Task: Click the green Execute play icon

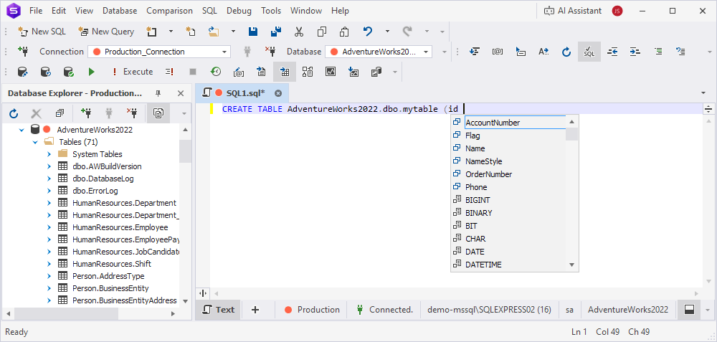Action: click(91, 72)
